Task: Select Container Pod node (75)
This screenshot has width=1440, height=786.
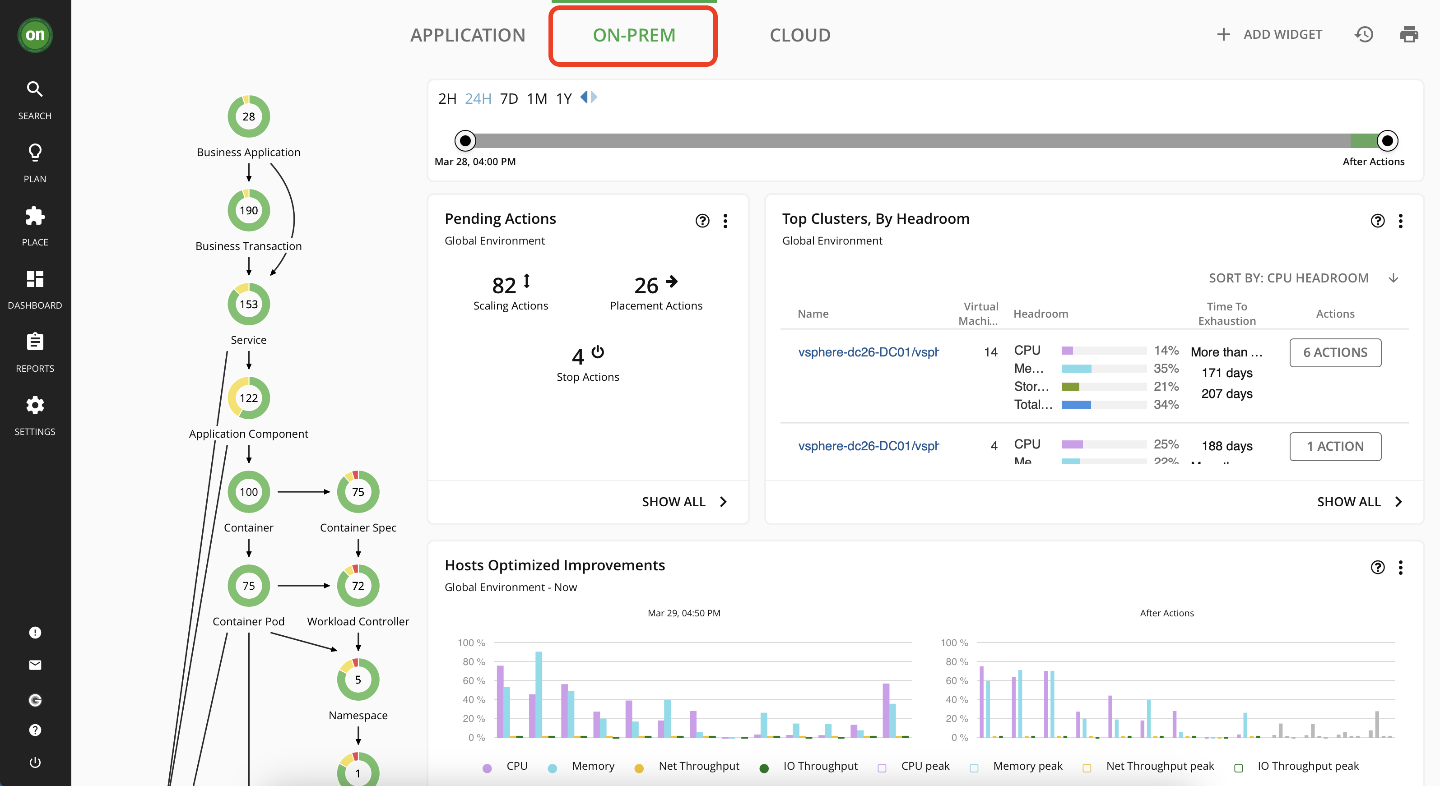Action: click(x=248, y=586)
